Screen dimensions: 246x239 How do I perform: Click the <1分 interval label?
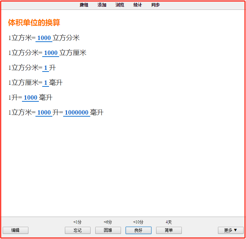pyautogui.click(x=77, y=222)
